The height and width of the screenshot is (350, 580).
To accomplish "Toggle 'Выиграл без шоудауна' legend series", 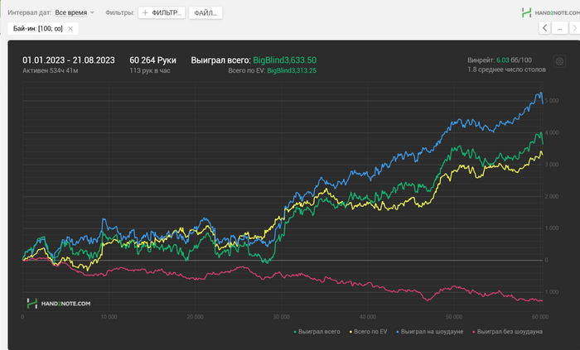I will (507, 332).
